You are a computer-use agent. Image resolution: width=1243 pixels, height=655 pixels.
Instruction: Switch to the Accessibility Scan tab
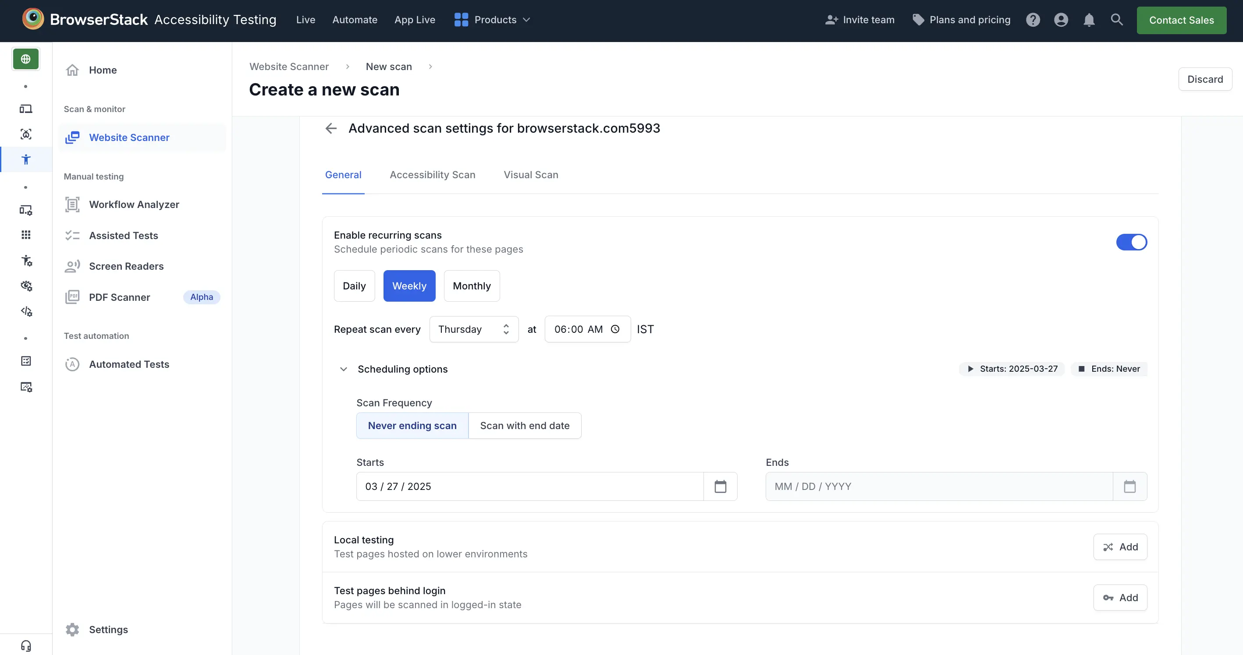[x=432, y=175]
